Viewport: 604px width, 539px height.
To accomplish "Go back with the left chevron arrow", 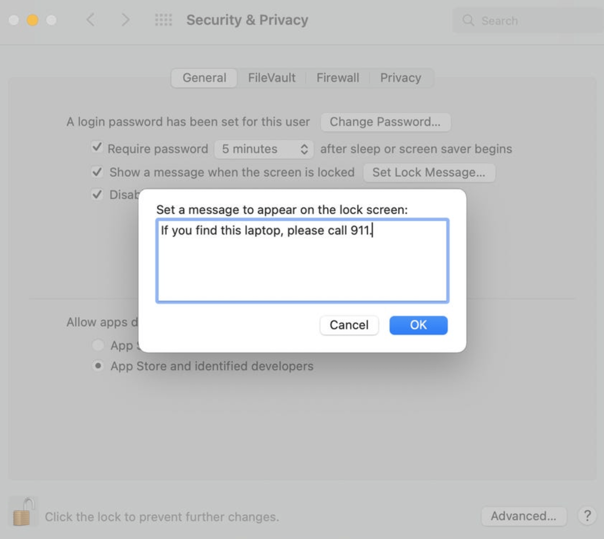I will coord(91,20).
